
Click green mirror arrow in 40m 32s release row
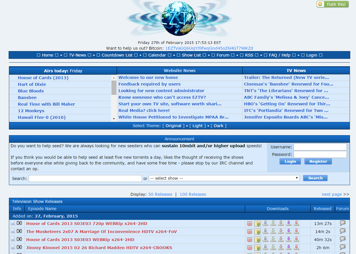(273, 239)
